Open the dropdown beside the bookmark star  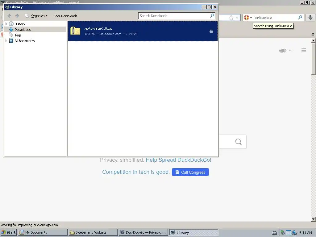coord(237,18)
